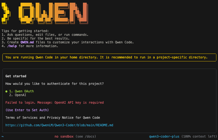218x140 pixels.
Task: Click the '(see /docs)' status hint
Action: [86, 136]
